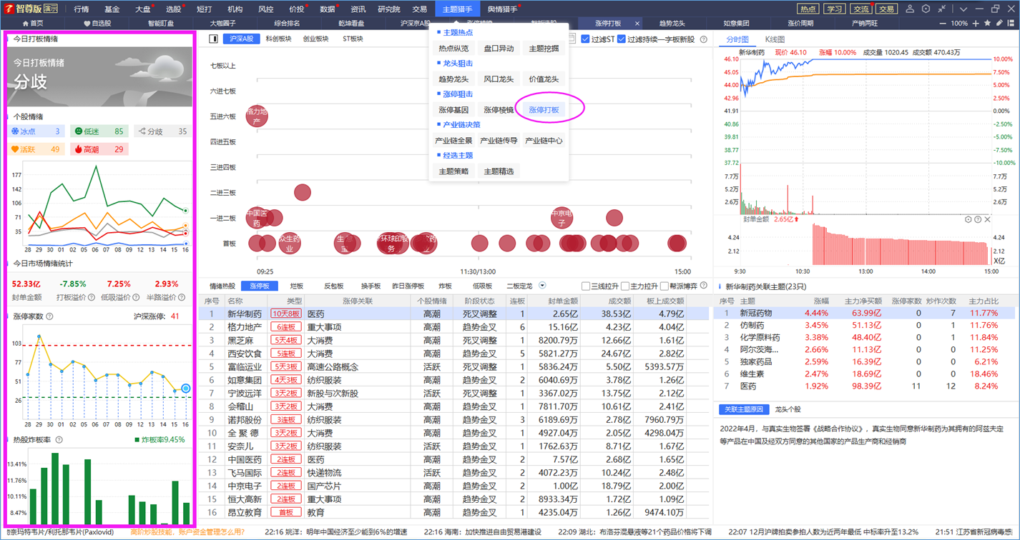This screenshot has width=1020, height=540.
Task: Open the user account profile icon
Action: 910,9
